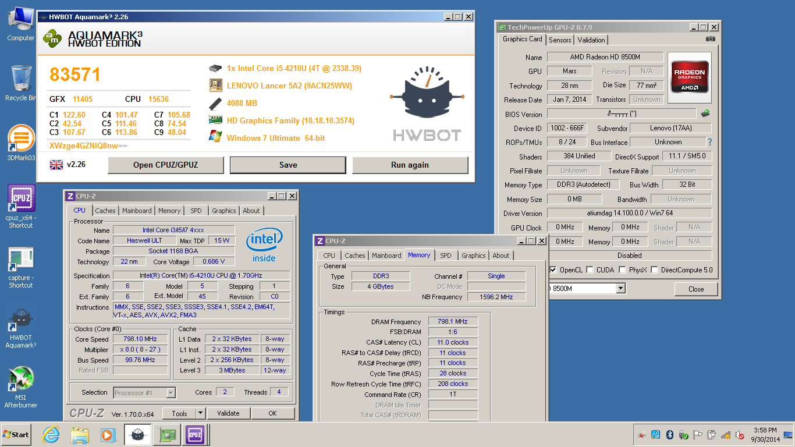Switch to GPU-Z taskbar item
The height and width of the screenshot is (447, 795).
click(166, 435)
